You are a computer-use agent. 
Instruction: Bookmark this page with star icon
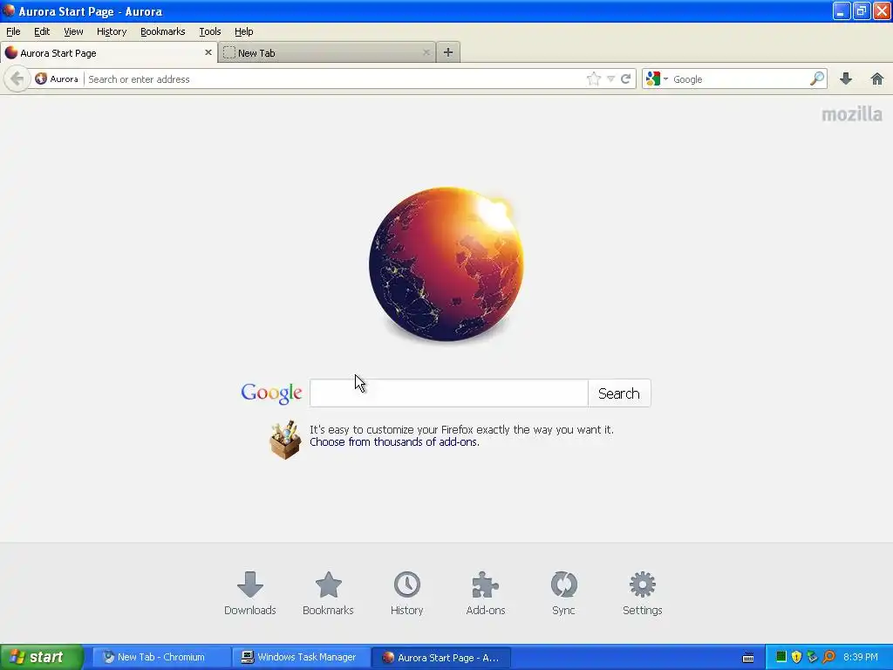coord(593,79)
